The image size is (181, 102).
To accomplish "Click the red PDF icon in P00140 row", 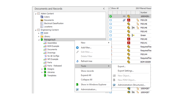I will 129,39.
